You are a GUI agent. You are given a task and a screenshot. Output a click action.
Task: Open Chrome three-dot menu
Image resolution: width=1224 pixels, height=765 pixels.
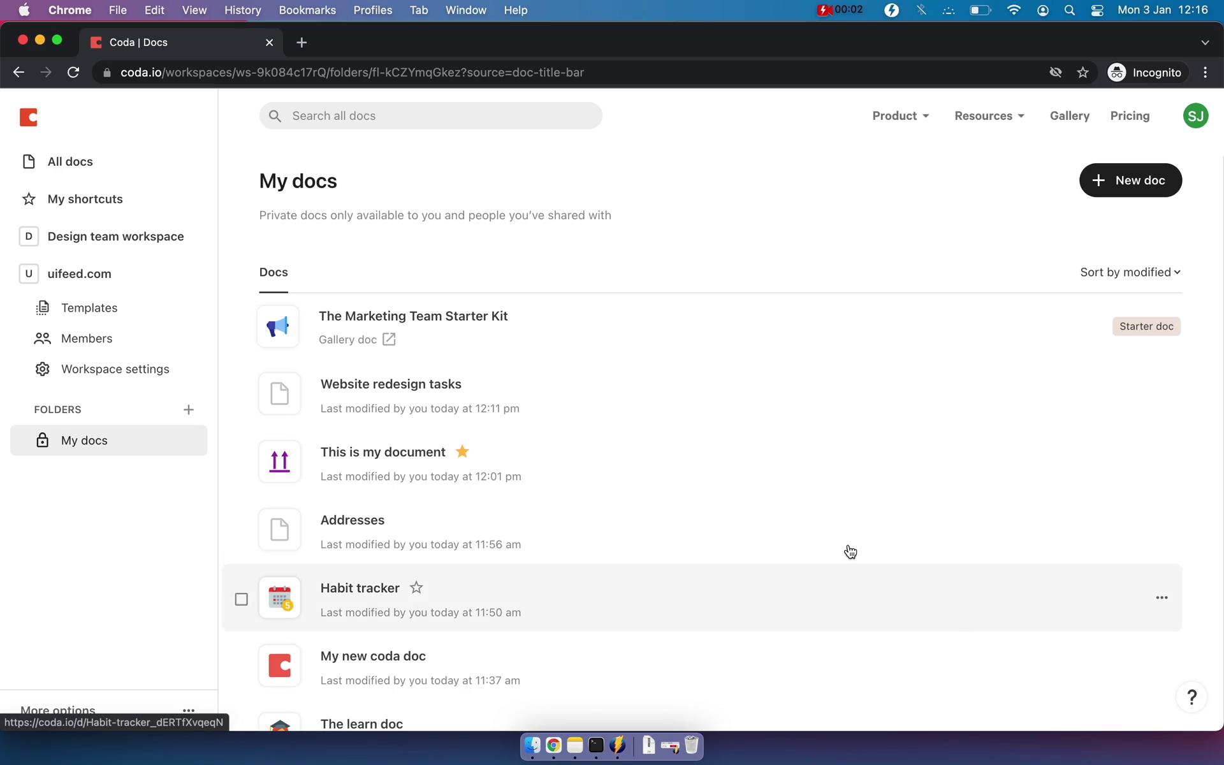coord(1205,72)
